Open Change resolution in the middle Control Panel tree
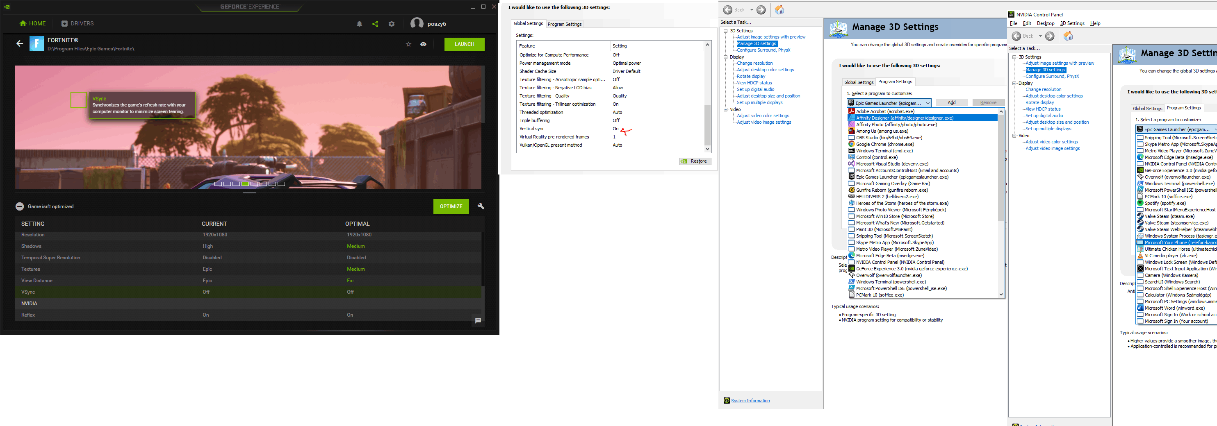 (x=754, y=63)
